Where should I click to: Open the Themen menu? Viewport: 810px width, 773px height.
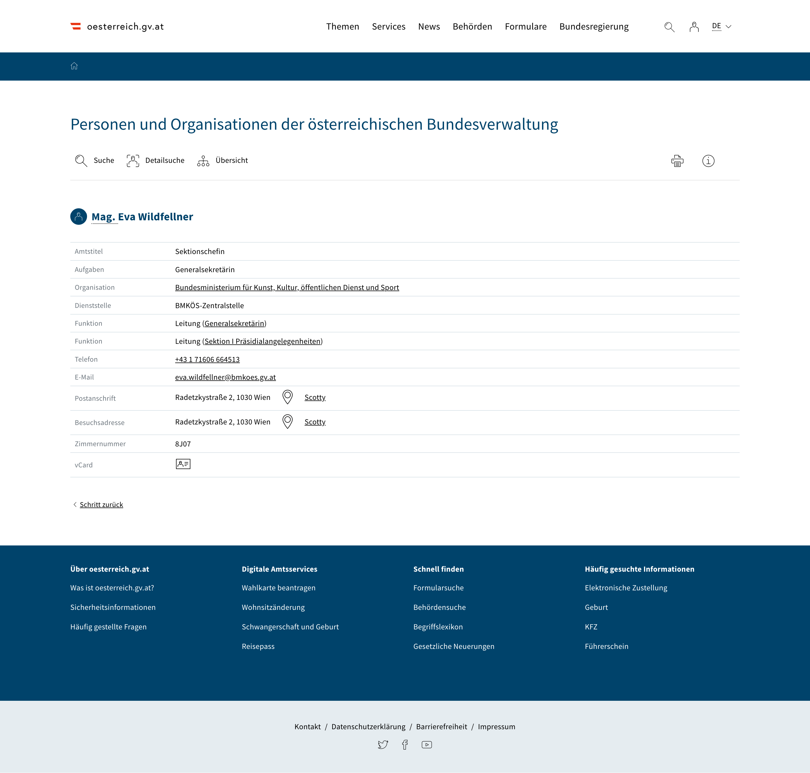(x=343, y=26)
